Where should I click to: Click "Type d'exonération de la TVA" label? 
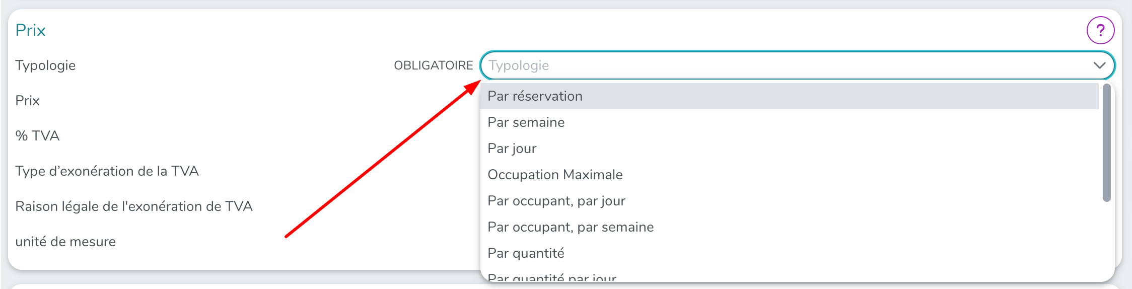(x=107, y=171)
